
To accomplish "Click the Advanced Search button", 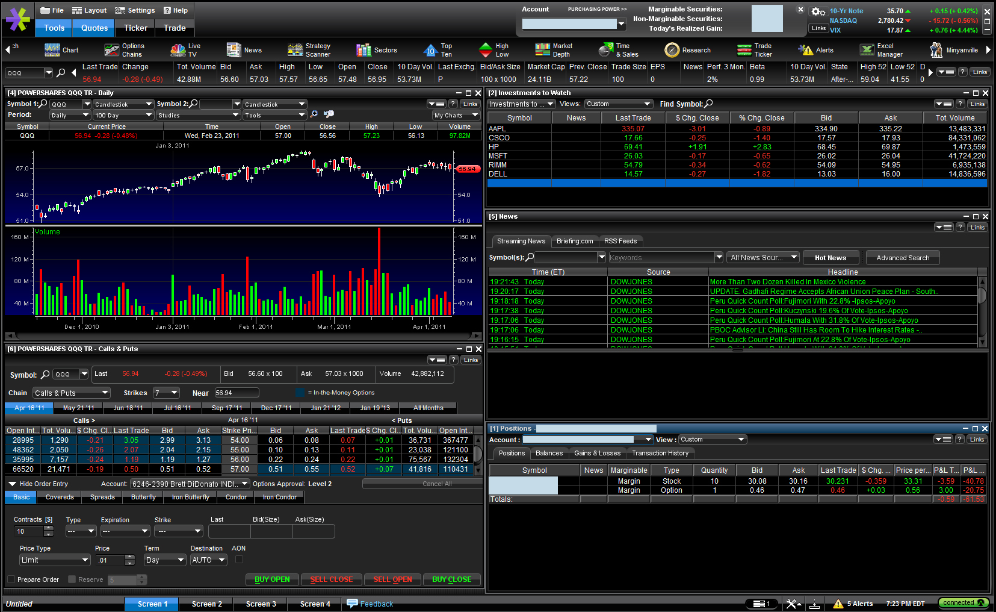I will tap(902, 258).
